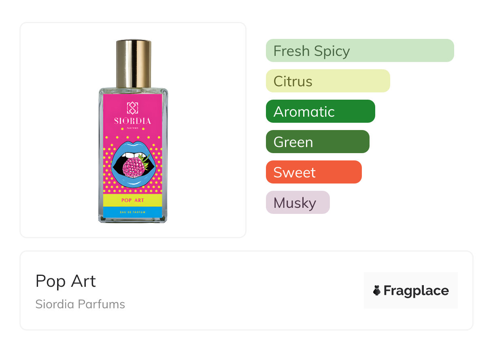Image resolution: width=493 pixels, height=350 pixels.
Task: Choose the Green accord bar
Action: (x=317, y=142)
